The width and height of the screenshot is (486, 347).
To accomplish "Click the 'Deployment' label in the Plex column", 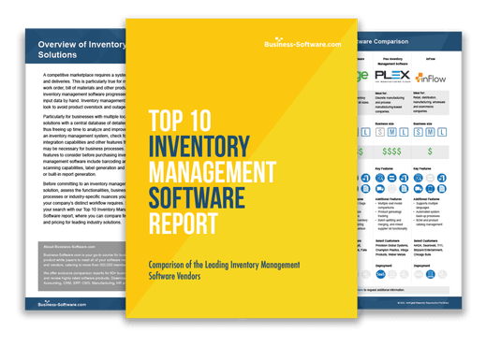I will (384, 266).
